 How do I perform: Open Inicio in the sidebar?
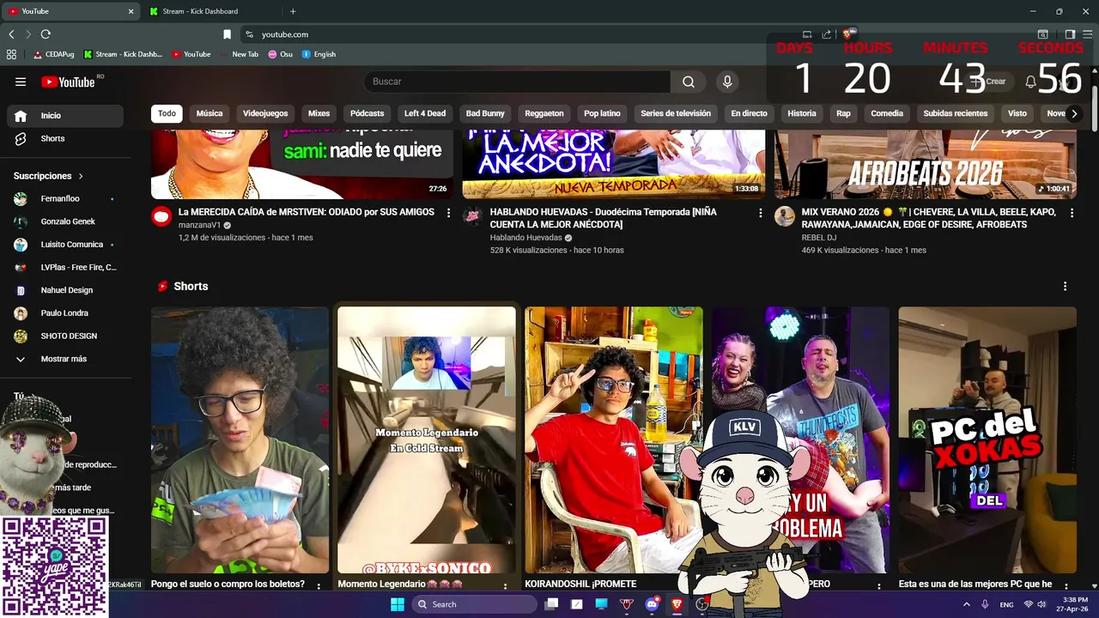point(65,116)
